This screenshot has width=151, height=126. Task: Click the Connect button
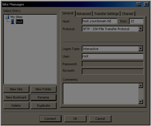coord(50,119)
